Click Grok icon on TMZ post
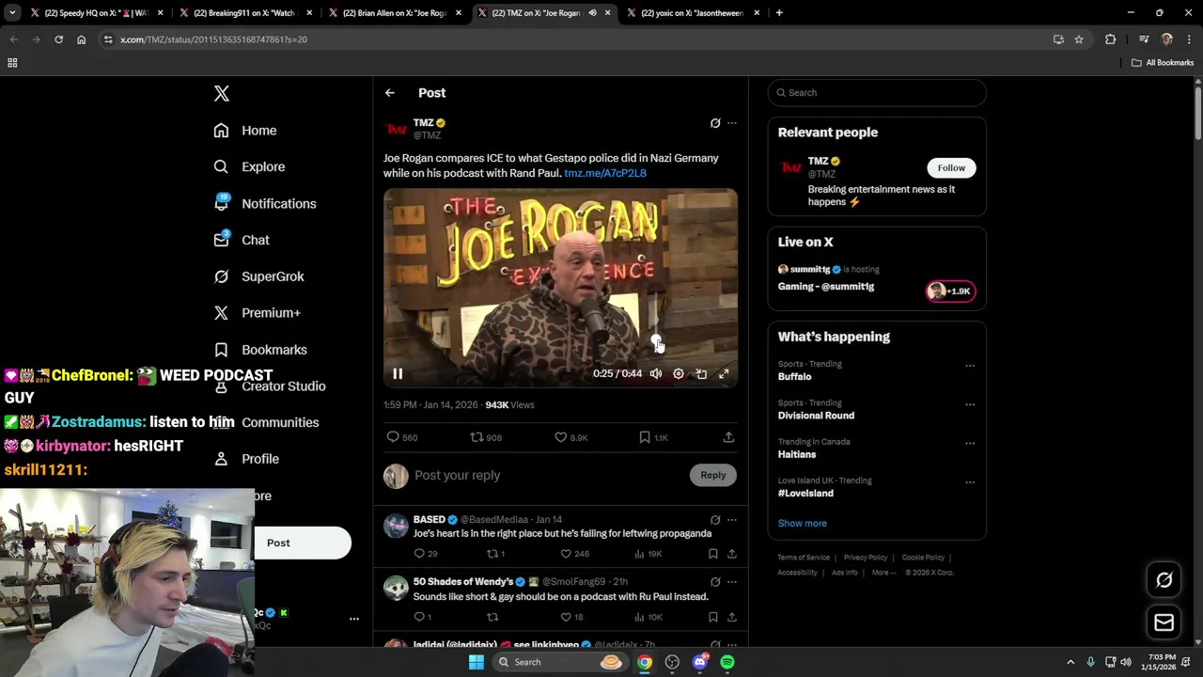Image resolution: width=1203 pixels, height=677 pixels. click(715, 123)
